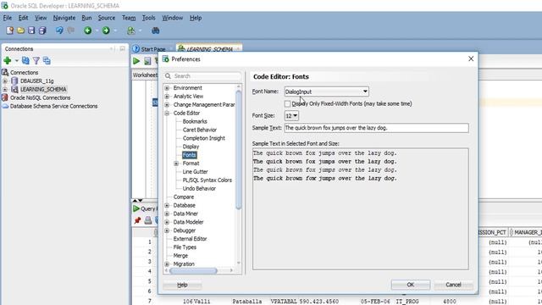The height and width of the screenshot is (305, 542).
Task: Open the Navigate menu
Action: tap(64, 18)
